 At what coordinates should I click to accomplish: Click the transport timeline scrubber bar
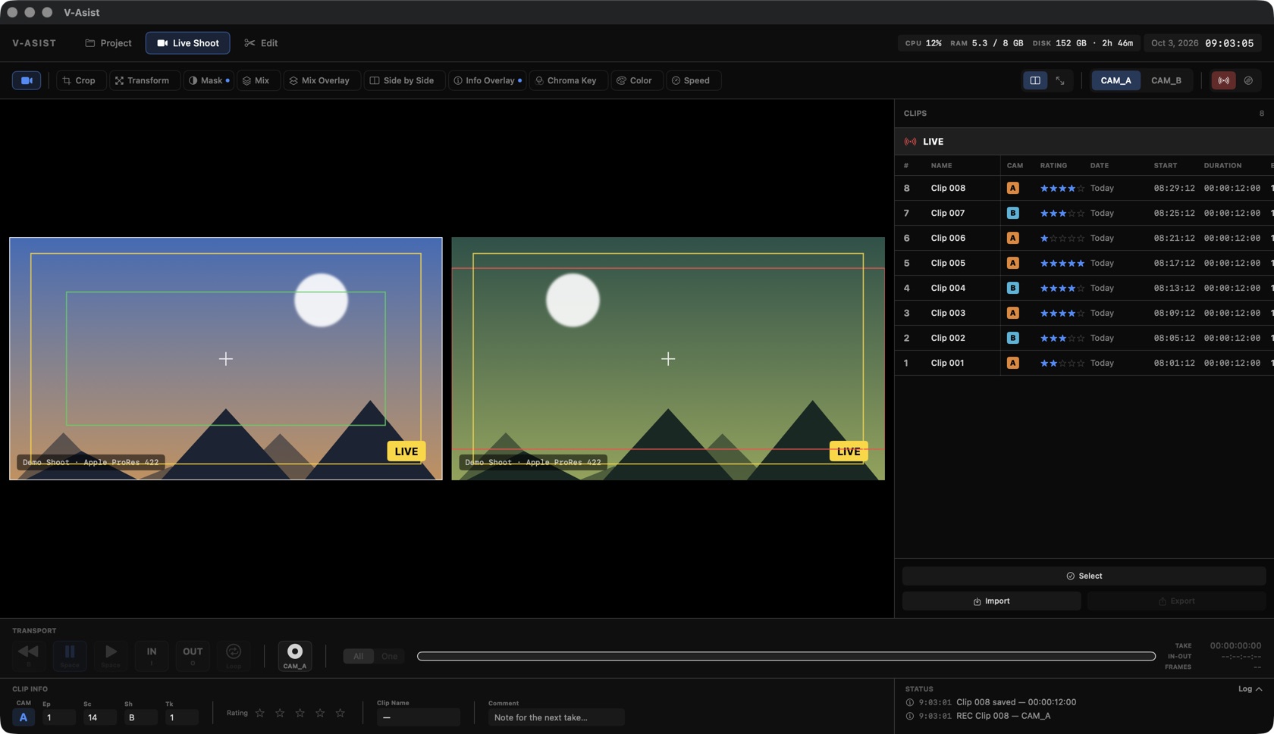786,656
